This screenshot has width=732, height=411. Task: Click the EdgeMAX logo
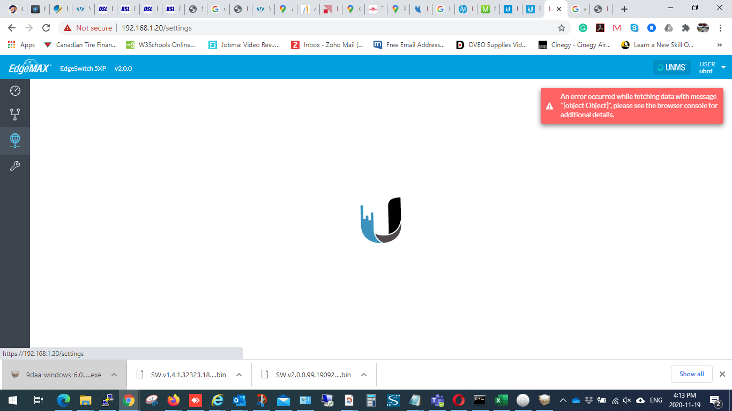pyautogui.click(x=29, y=68)
